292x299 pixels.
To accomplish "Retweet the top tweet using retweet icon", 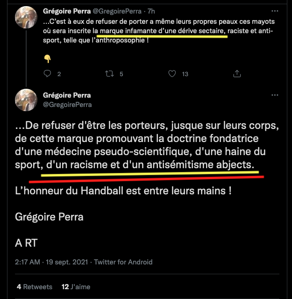I will (109, 73).
